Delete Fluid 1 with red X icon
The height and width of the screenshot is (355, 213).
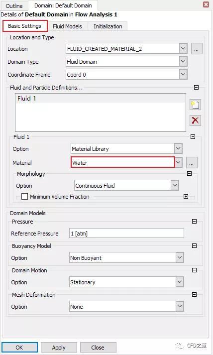point(195,120)
